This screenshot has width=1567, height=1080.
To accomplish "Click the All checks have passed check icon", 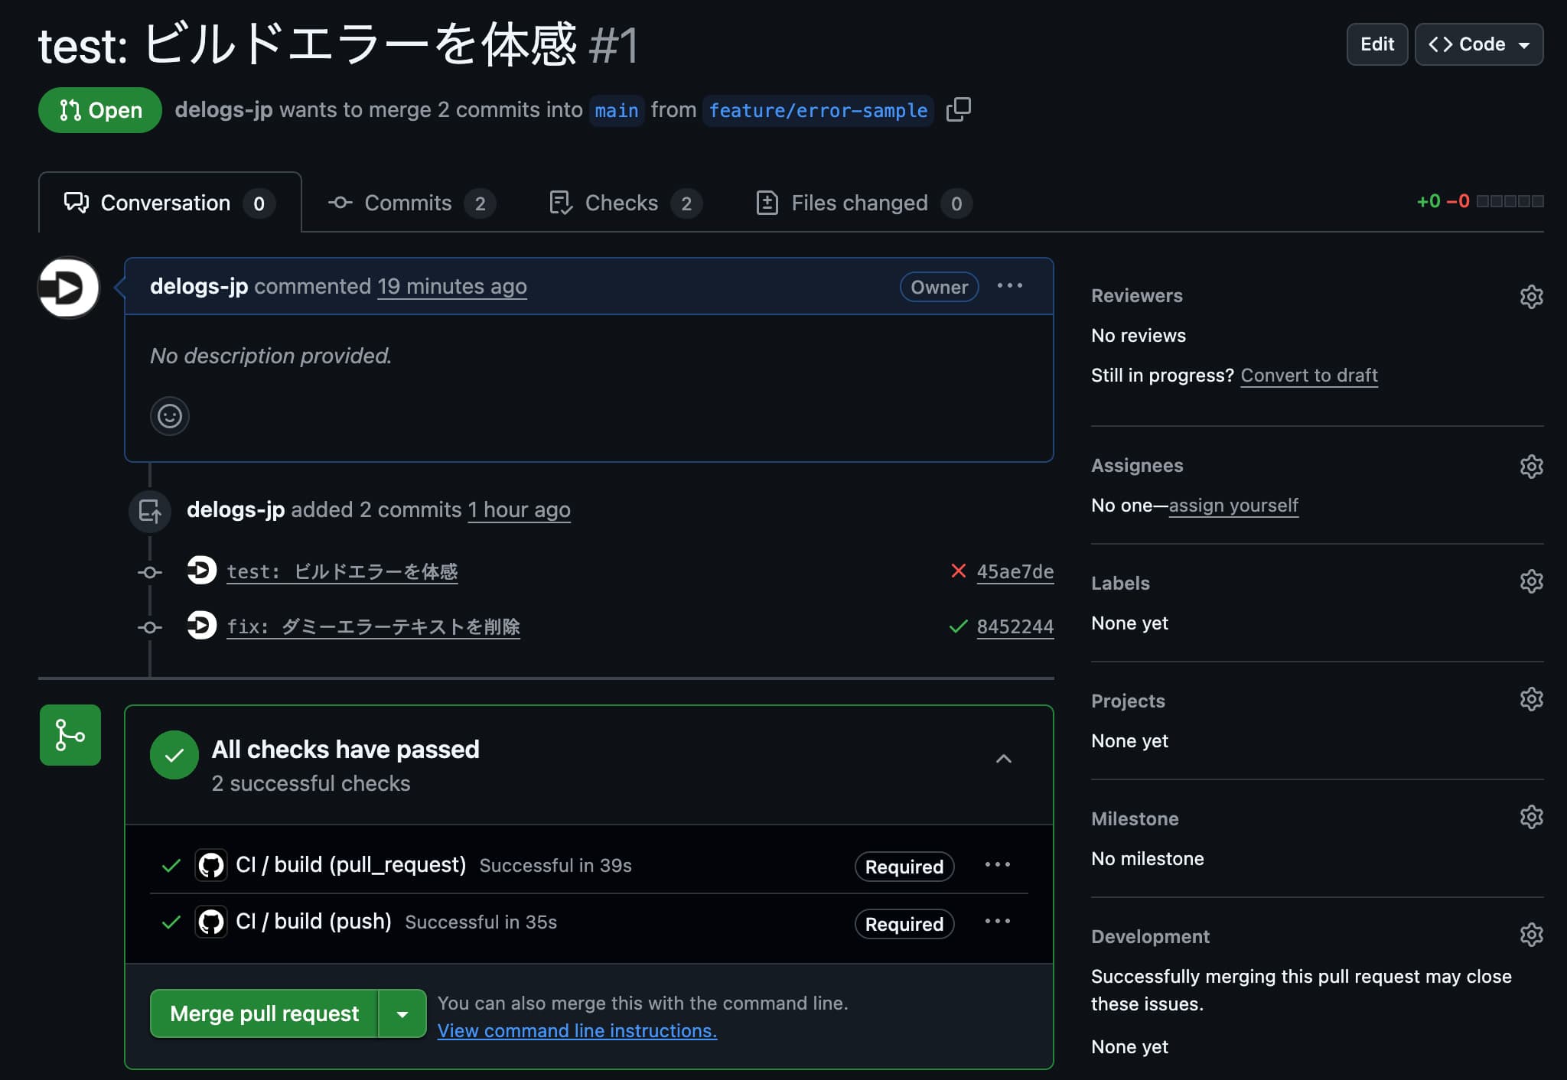I will click(x=174, y=755).
